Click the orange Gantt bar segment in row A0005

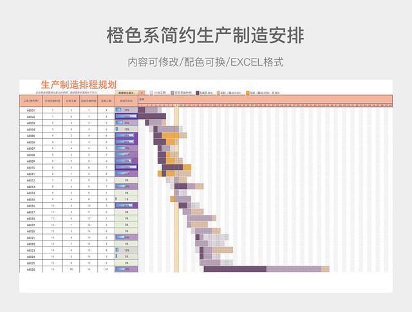pyautogui.click(x=170, y=136)
